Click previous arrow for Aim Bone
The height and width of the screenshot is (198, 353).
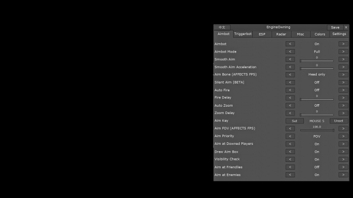tap(290, 75)
